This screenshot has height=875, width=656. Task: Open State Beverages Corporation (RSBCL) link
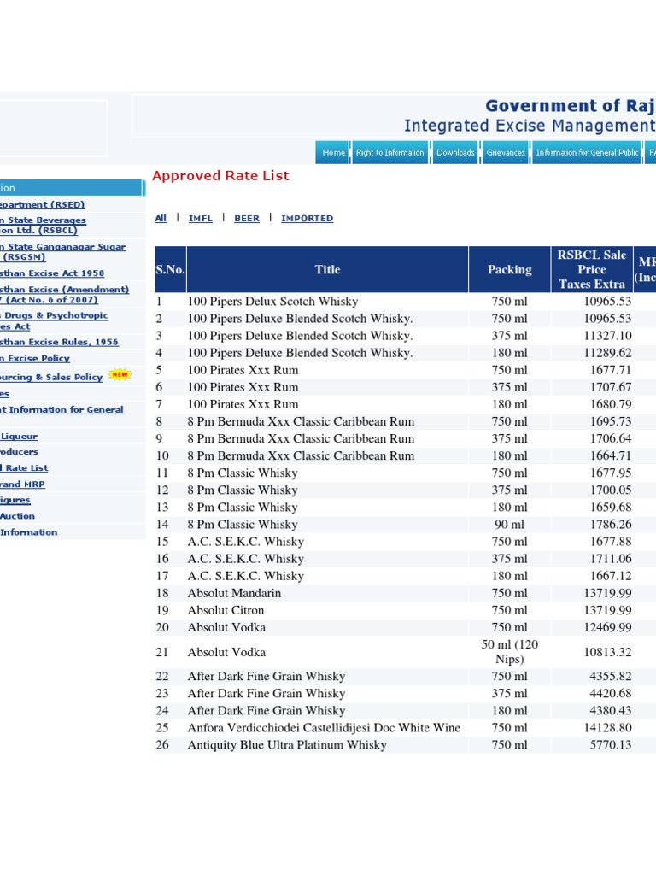click(43, 226)
